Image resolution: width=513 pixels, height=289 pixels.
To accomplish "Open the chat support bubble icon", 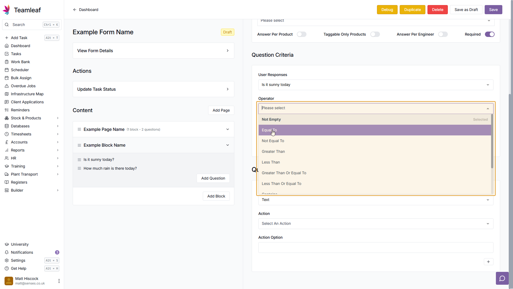I will (x=502, y=279).
